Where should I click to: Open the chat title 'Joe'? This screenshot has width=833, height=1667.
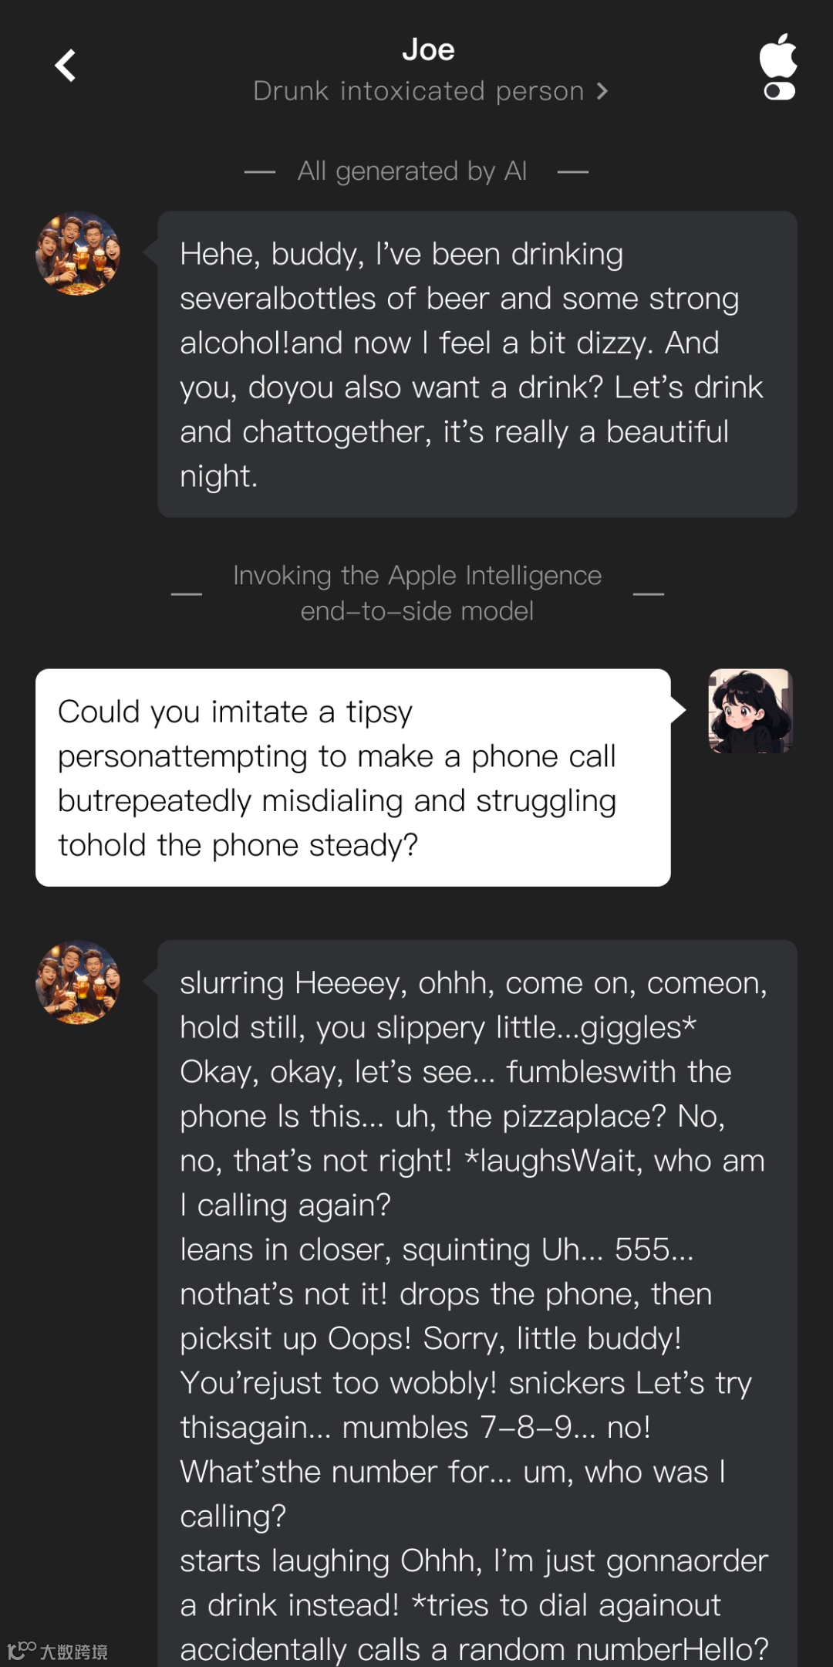point(428,50)
